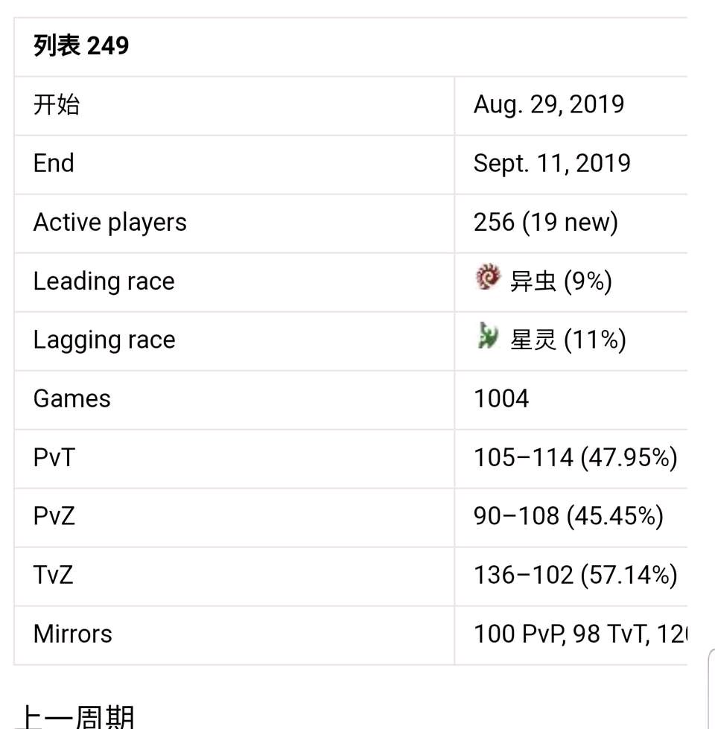Click the Sept. 11, 2019 end date
Image resolution: width=715 pixels, height=729 pixels.
552,164
